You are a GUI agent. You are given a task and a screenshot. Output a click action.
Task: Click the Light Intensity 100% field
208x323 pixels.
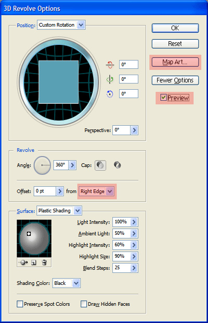(121, 222)
